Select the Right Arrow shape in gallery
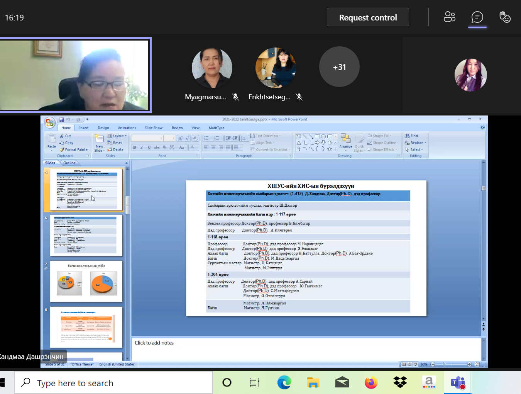521x394 pixels. point(317,143)
